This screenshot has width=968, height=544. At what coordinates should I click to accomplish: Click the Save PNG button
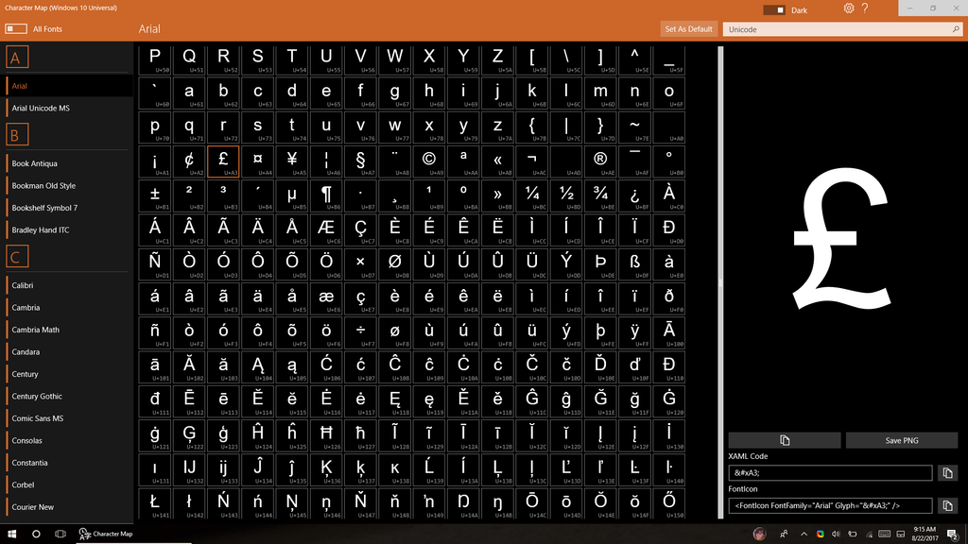902,439
